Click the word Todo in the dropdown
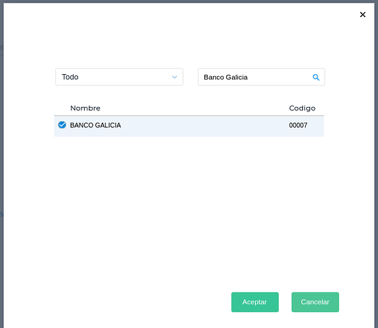Image resolution: width=378 pixels, height=328 pixels. [x=70, y=77]
